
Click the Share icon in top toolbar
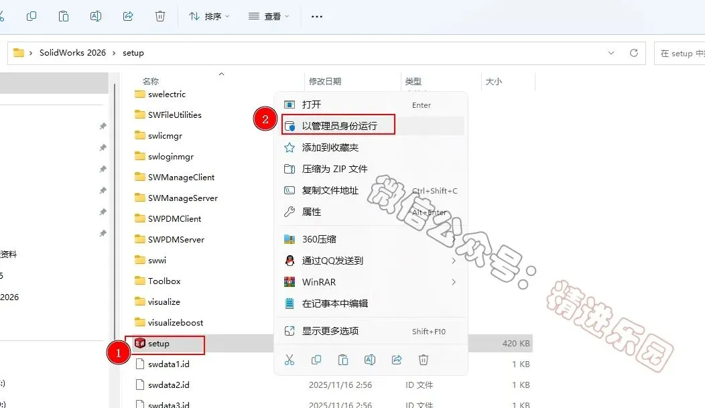click(128, 16)
